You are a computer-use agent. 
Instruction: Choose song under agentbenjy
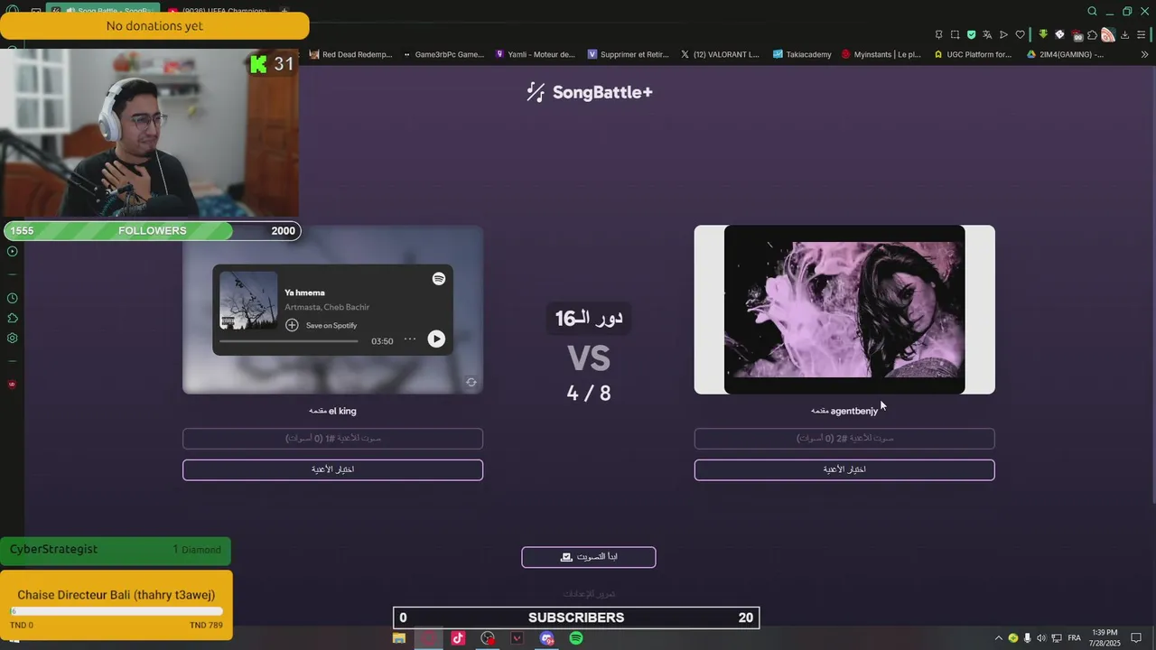click(844, 469)
